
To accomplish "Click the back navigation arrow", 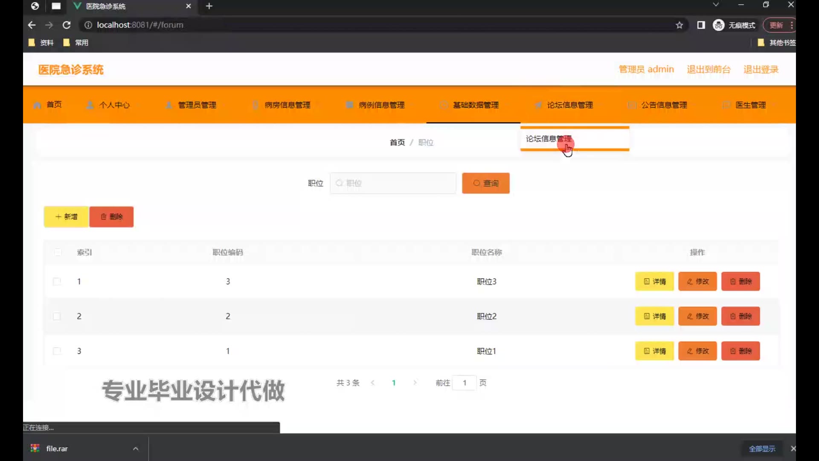I will coord(32,25).
